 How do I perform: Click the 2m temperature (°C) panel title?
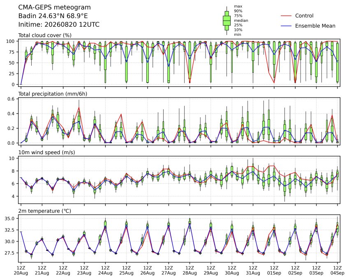(44, 211)
